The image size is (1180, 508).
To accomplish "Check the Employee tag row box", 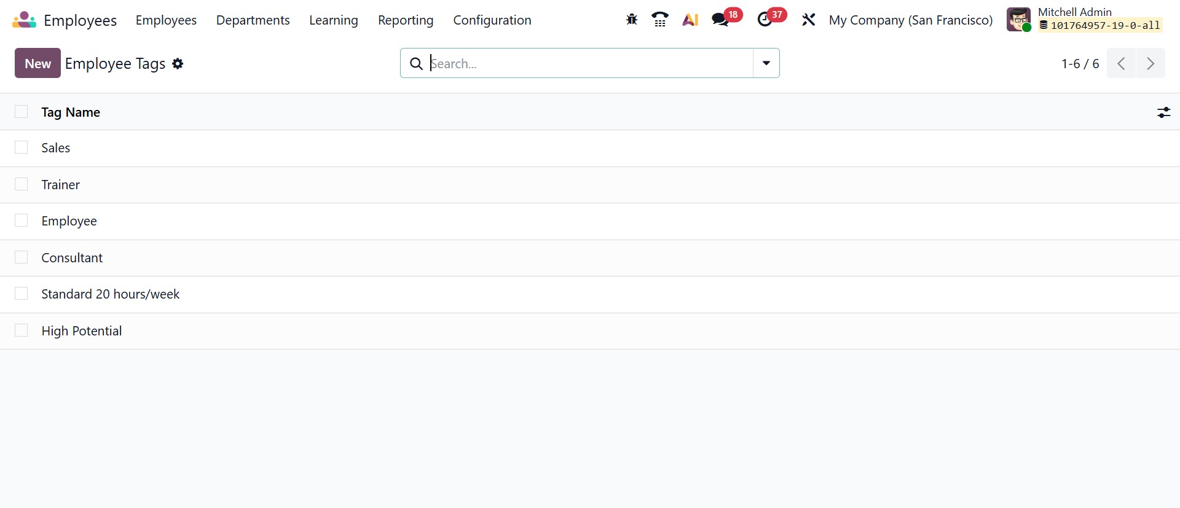I will click(x=22, y=221).
